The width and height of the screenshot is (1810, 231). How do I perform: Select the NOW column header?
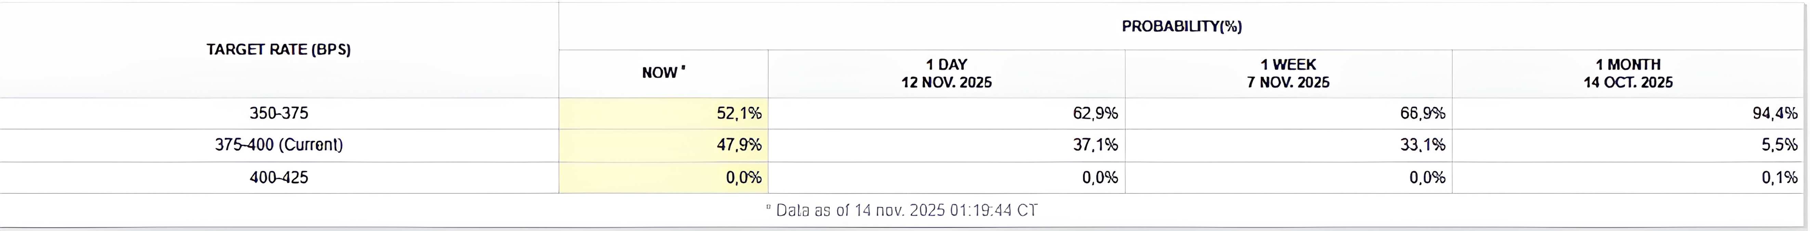point(663,73)
